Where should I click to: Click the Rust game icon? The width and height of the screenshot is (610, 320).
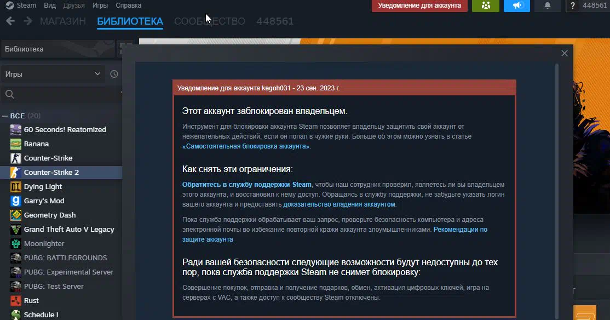coord(15,301)
